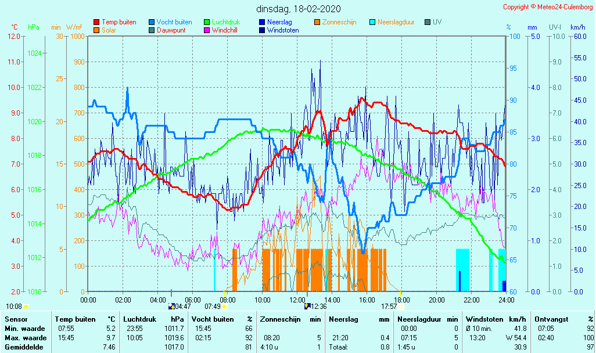
Task: Select the UV legend label
Action: [437, 22]
